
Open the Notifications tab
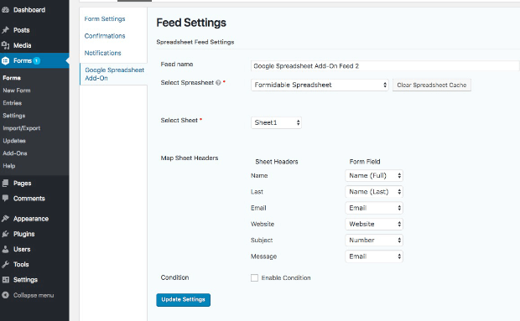tap(103, 53)
